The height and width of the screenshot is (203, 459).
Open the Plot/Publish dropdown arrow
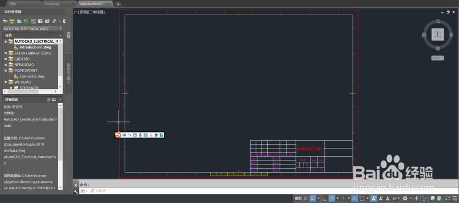[x=59, y=22]
